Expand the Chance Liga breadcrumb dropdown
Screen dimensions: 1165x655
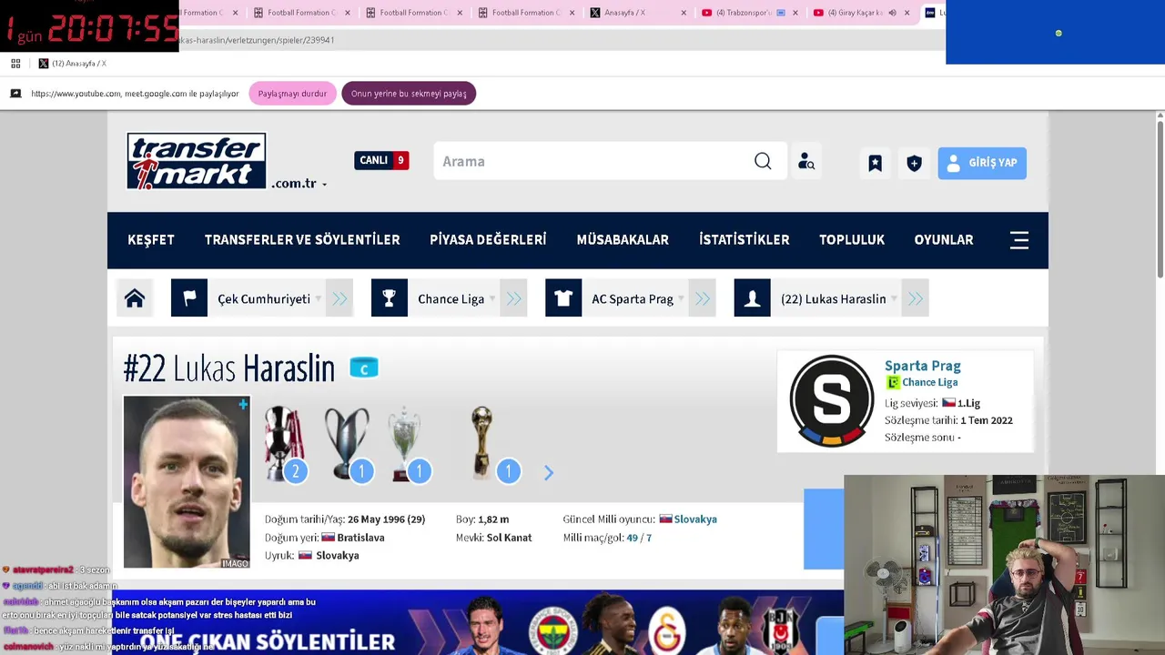click(x=491, y=299)
